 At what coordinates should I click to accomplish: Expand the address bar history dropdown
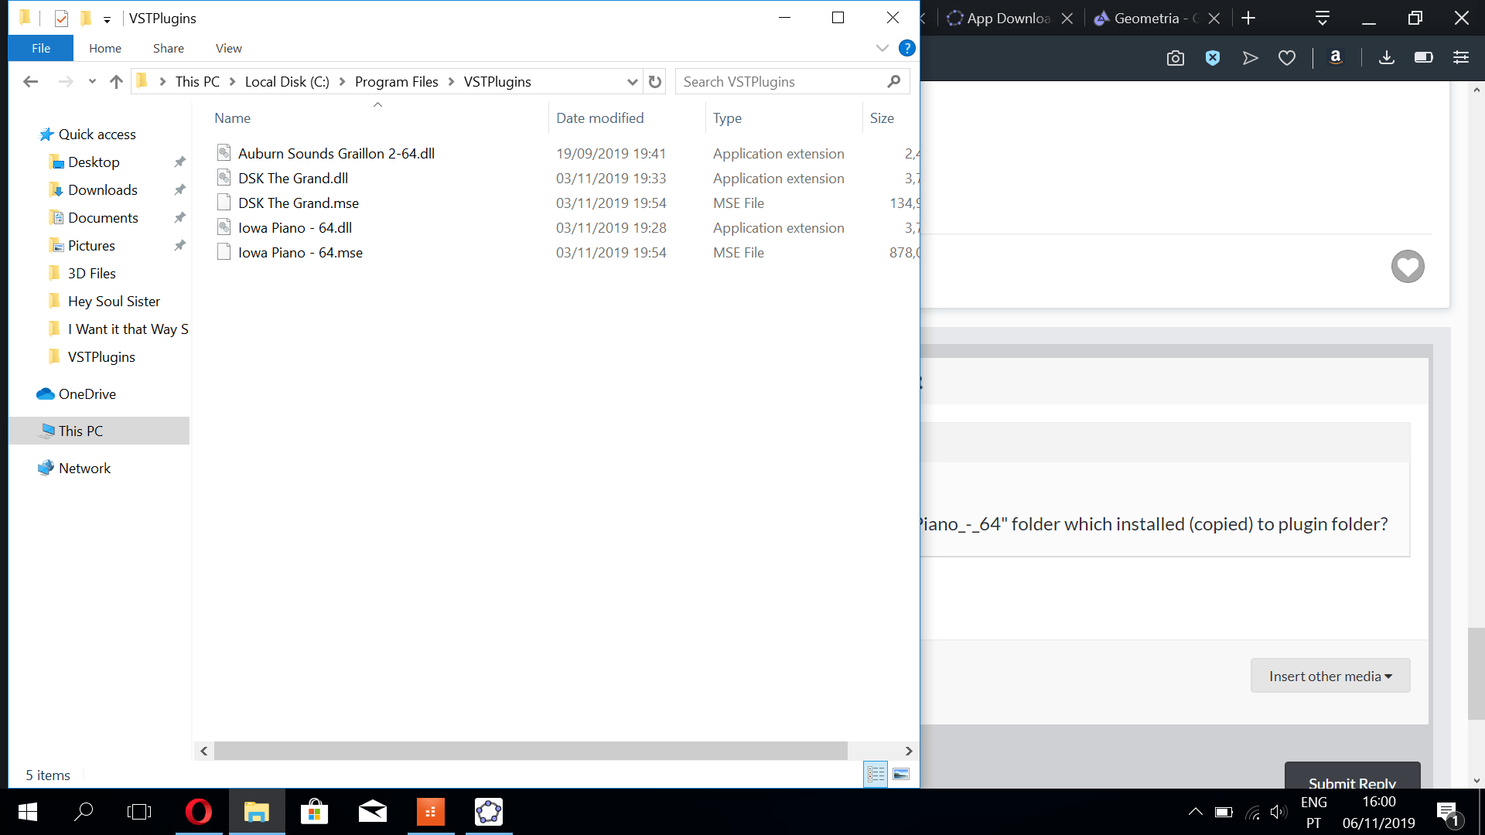point(632,82)
